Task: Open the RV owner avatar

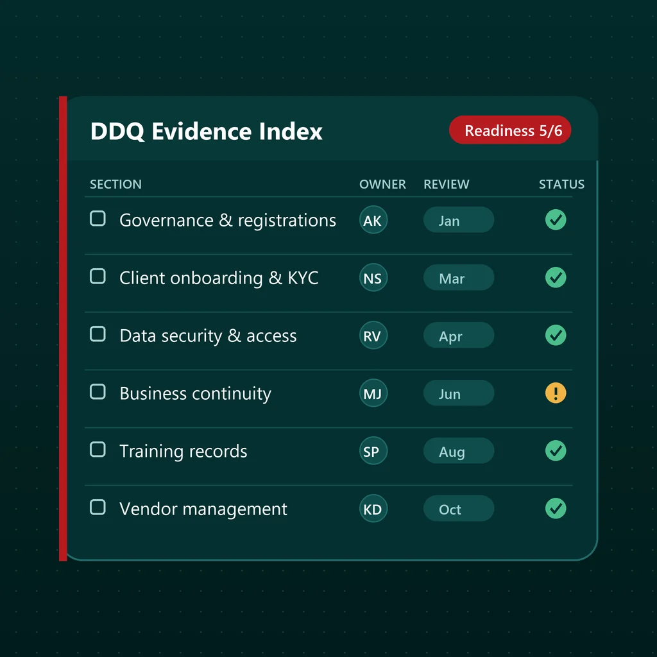Action: (373, 335)
